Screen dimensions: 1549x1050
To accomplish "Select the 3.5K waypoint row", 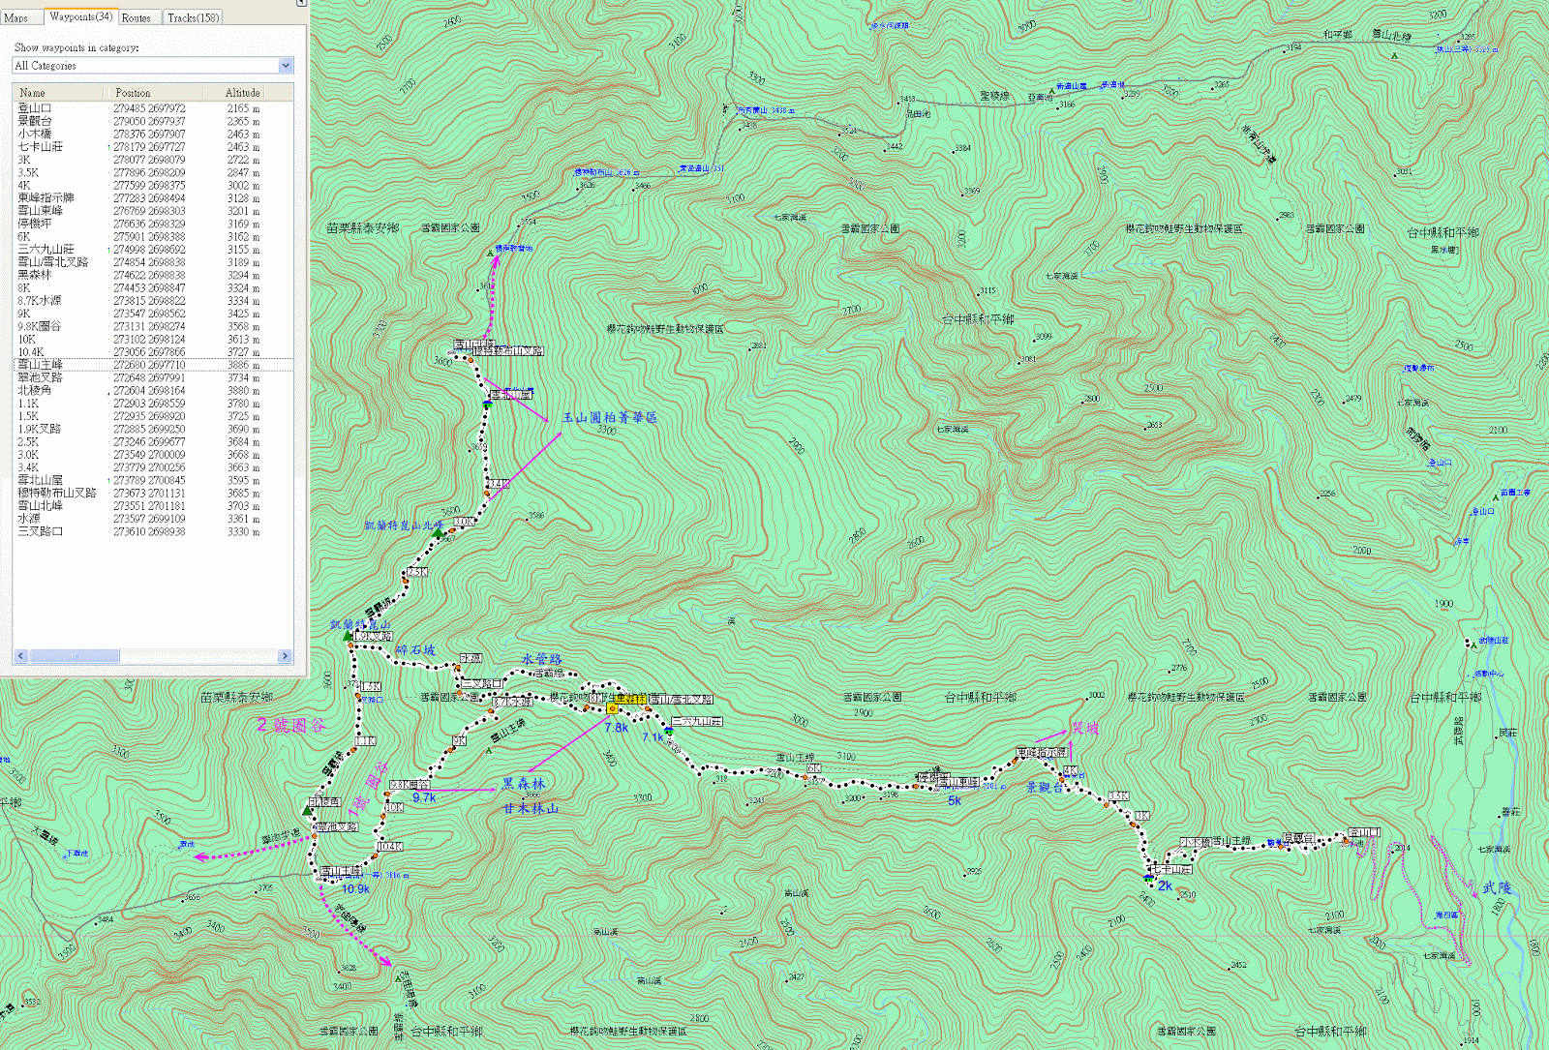I will [153, 172].
